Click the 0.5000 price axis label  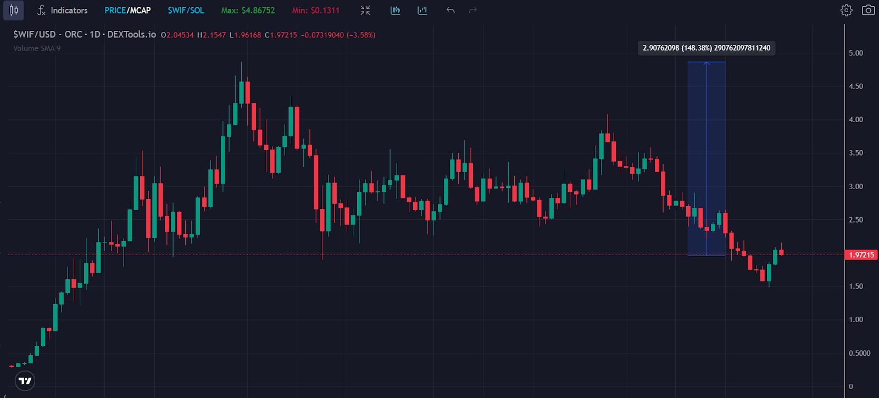(x=860, y=353)
